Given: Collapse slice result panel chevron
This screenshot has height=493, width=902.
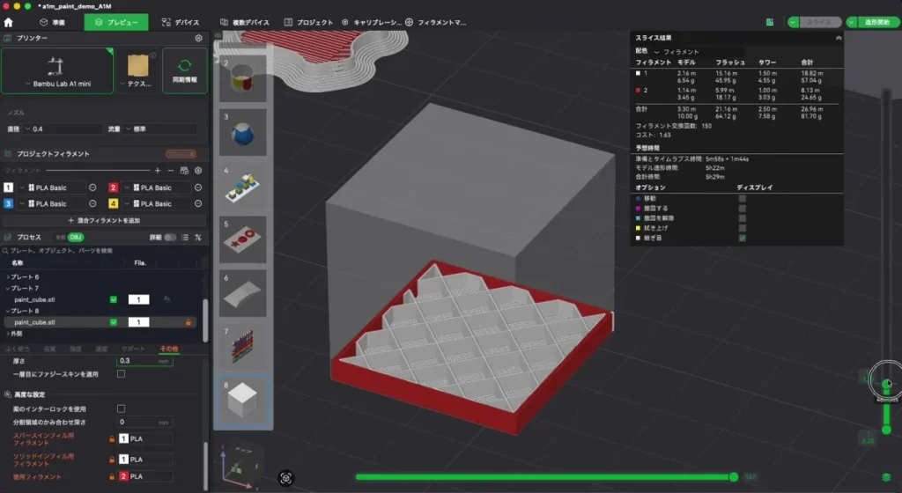Looking at the screenshot, I should 839,38.
